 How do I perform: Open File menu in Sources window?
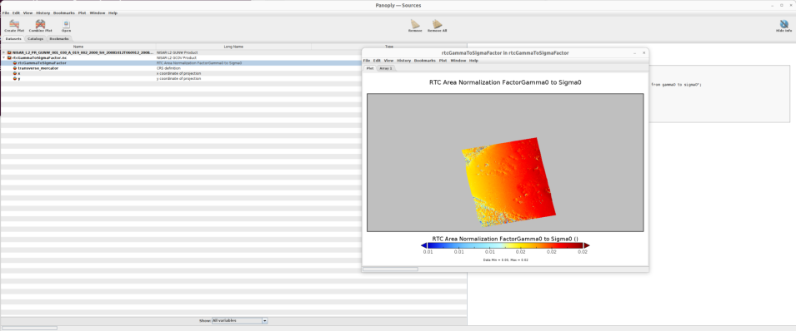[6, 12]
